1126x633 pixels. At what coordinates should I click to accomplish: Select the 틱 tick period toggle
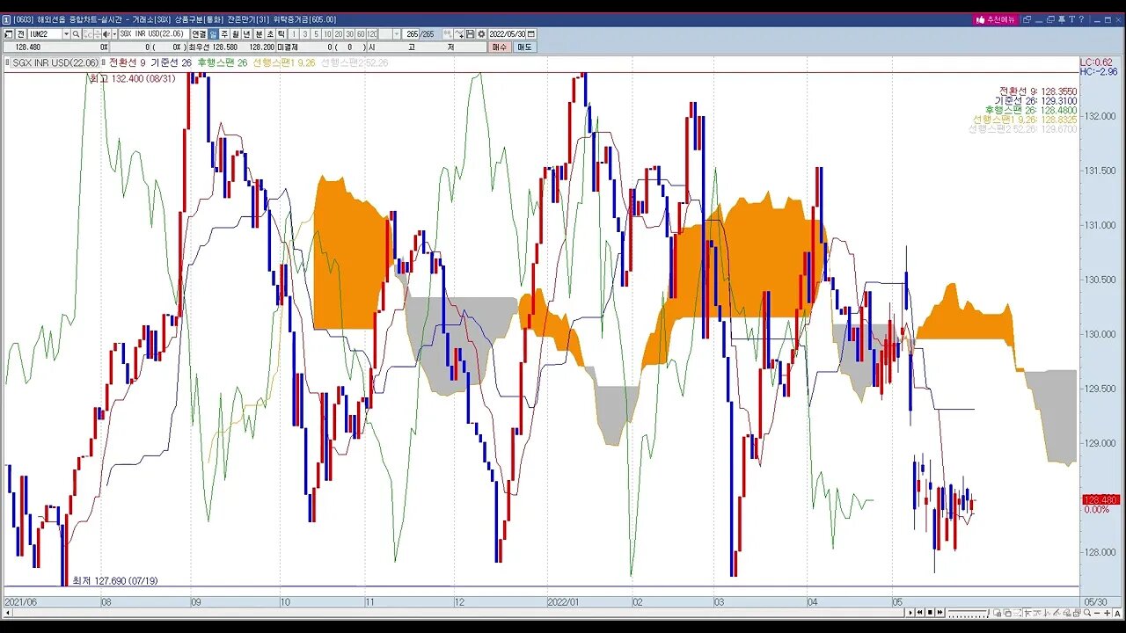coord(281,34)
